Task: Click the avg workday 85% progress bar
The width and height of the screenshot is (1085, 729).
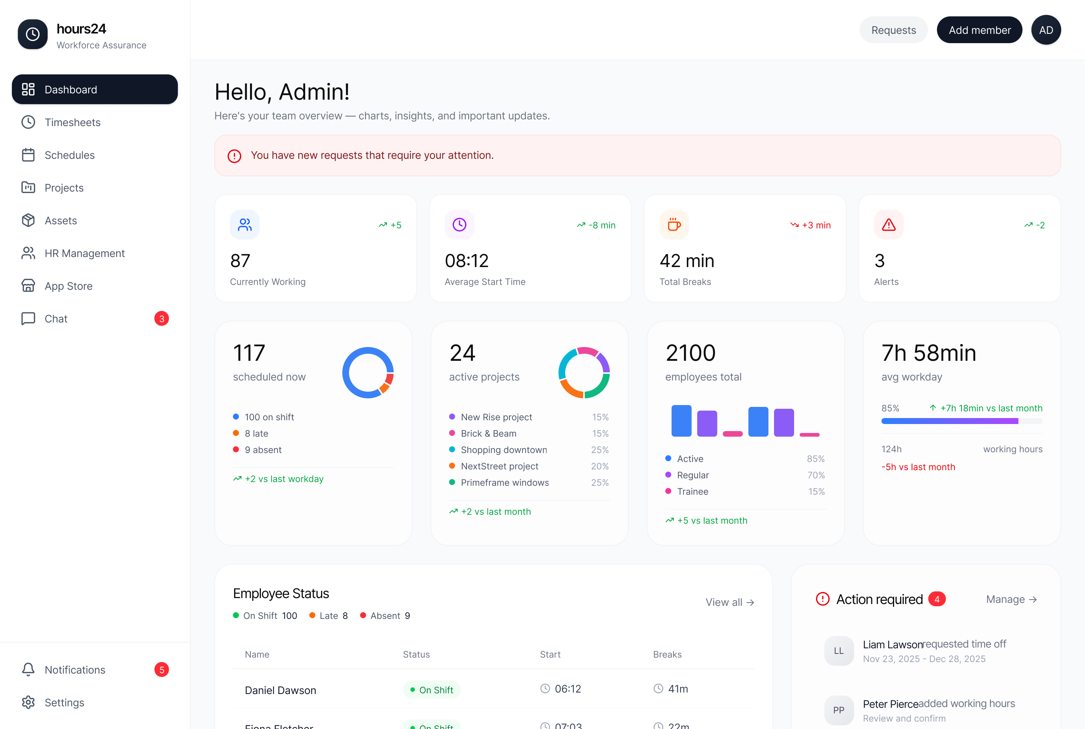Action: click(x=962, y=421)
